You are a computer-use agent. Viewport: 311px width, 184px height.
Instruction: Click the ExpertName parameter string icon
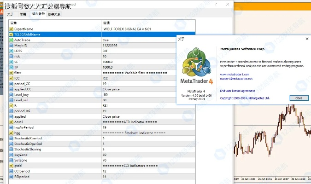[x=11, y=29]
